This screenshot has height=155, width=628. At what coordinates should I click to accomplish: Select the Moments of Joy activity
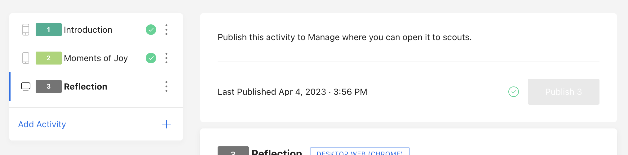(96, 58)
